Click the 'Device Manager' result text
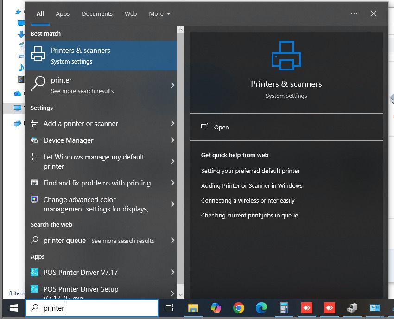Image resolution: width=394 pixels, height=319 pixels. point(68,140)
